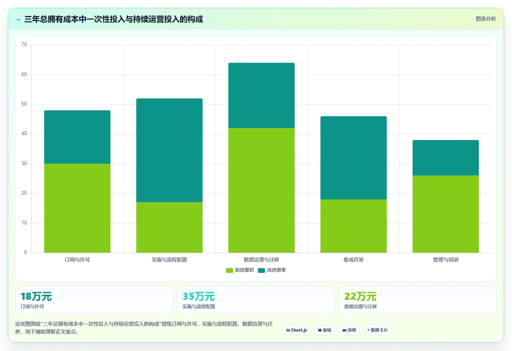Click the description paragraph below the cards

144,328
